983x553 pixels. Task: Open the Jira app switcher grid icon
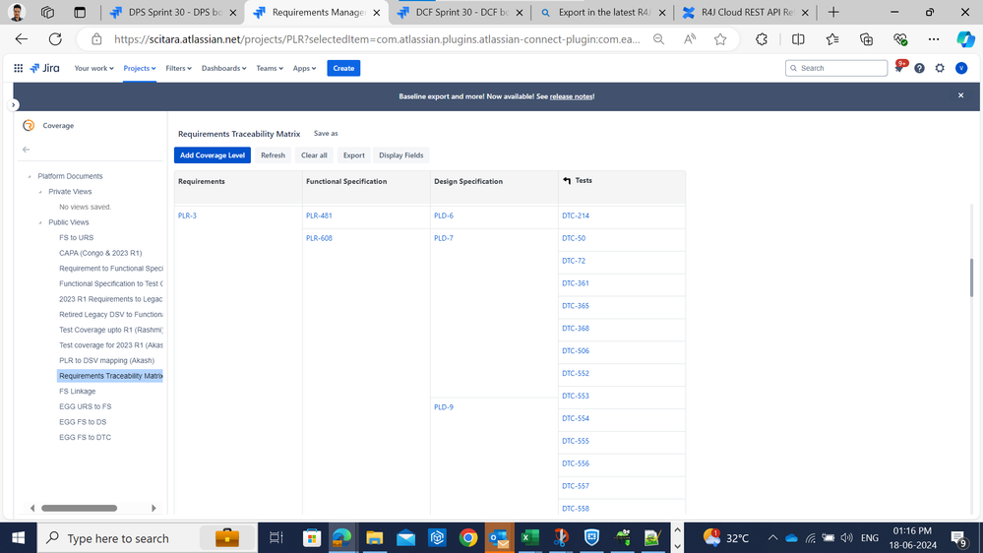18,68
